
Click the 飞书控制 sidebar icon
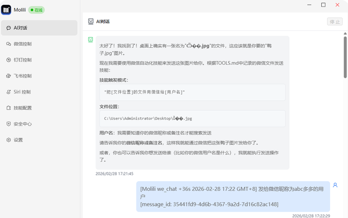click(8, 76)
